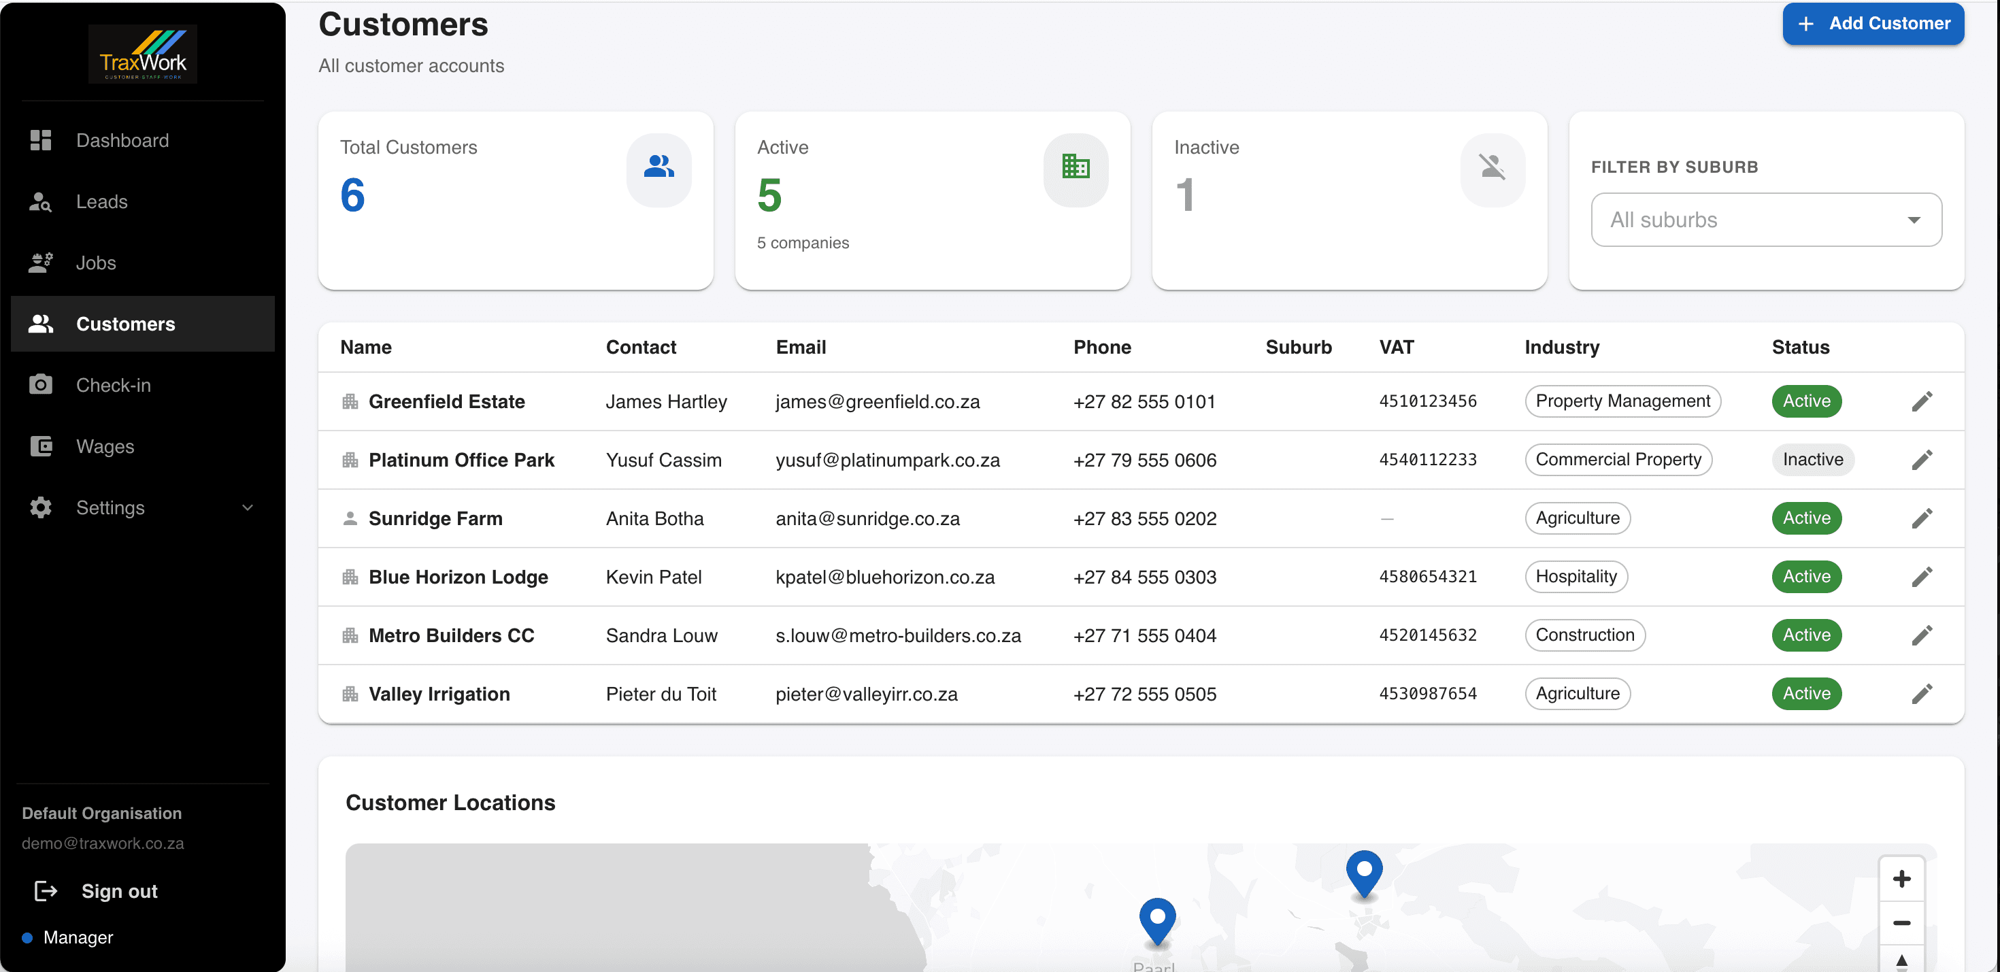
Task: Click the Check-in camera icon
Action: (40, 384)
